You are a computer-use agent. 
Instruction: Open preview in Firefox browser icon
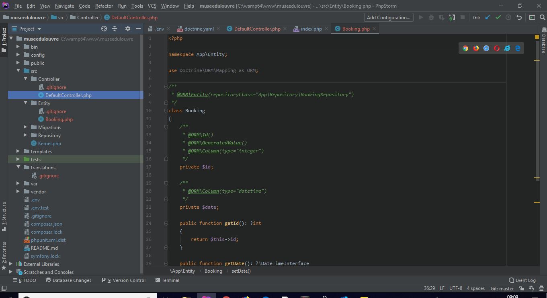[476, 48]
